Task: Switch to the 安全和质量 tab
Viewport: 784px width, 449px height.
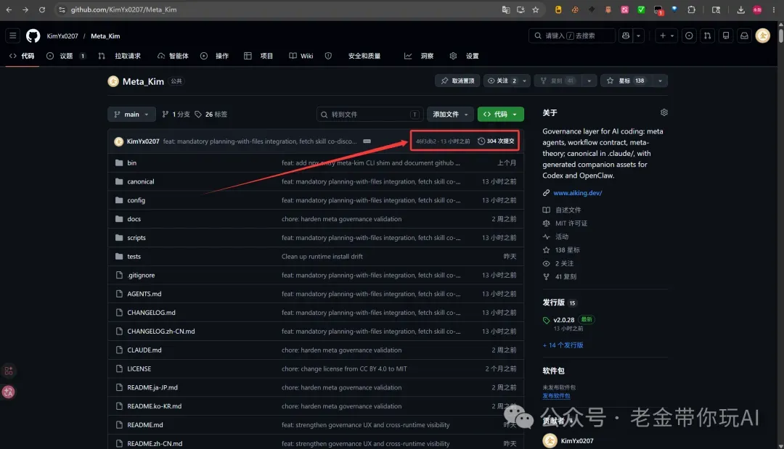Action: 353,56
